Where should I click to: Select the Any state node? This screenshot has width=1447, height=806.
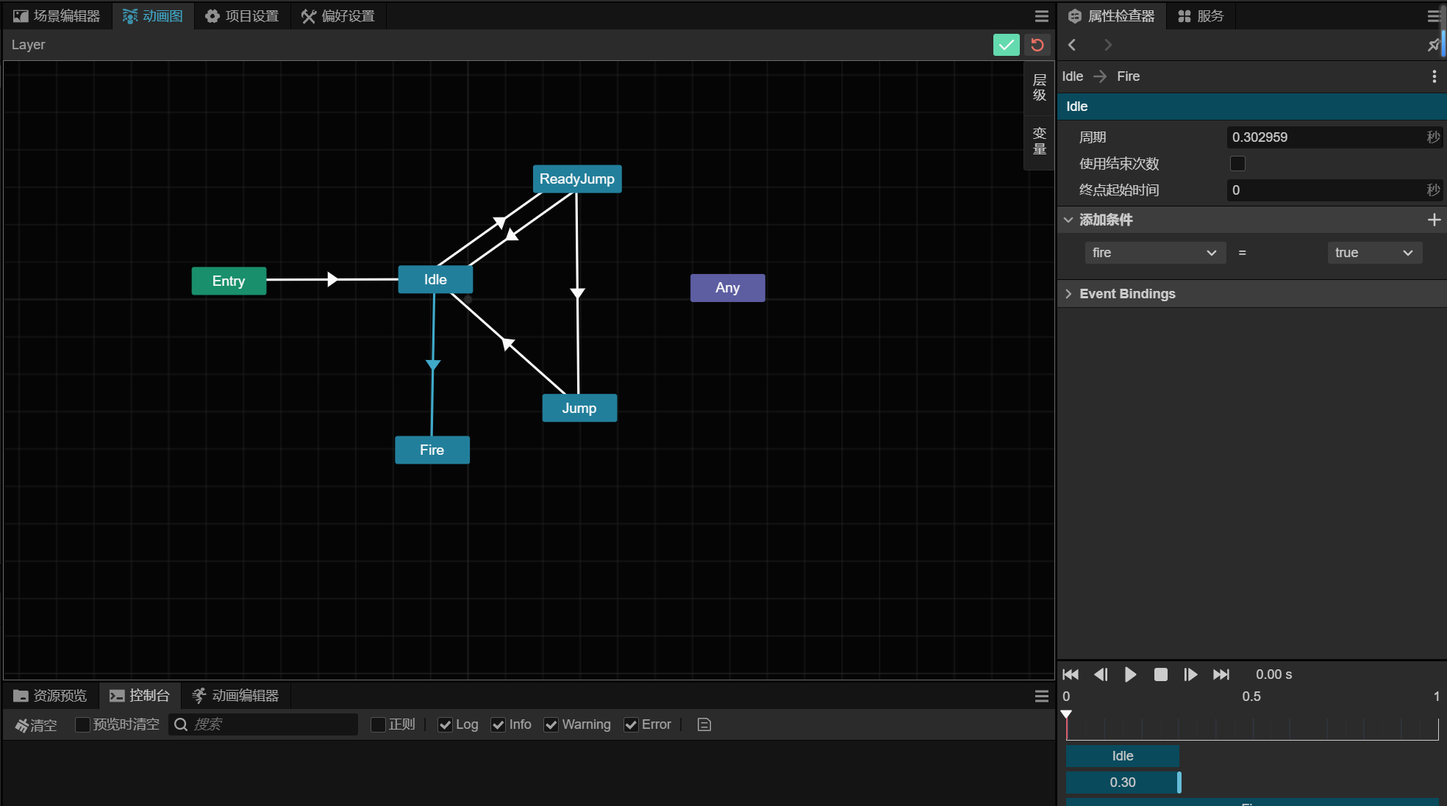728,287
